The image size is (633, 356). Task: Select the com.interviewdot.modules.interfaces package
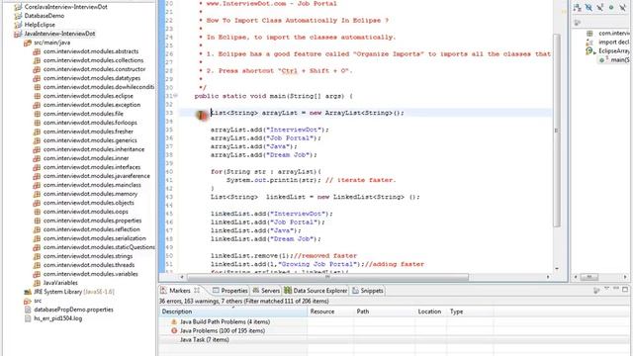[x=92, y=167]
